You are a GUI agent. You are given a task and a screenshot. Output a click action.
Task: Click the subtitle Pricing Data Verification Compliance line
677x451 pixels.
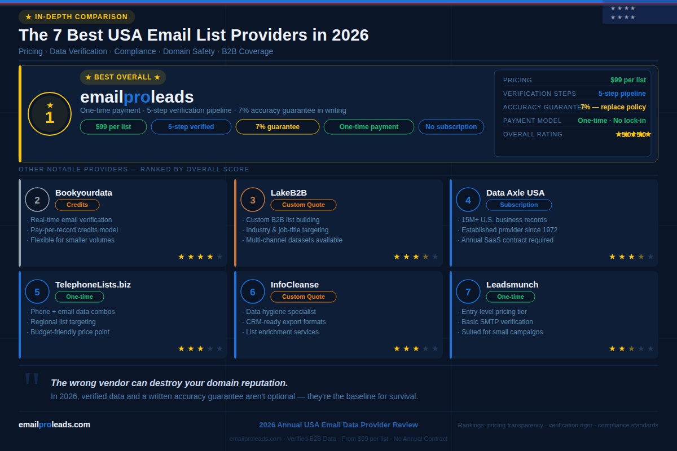pos(146,51)
